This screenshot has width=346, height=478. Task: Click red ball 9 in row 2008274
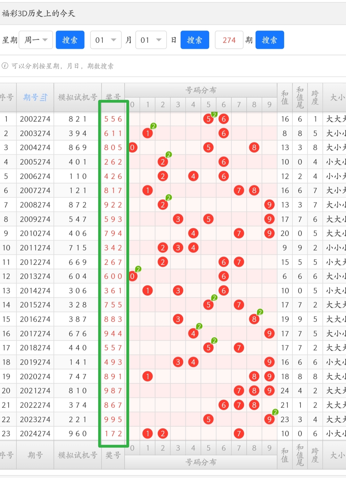[269, 205]
